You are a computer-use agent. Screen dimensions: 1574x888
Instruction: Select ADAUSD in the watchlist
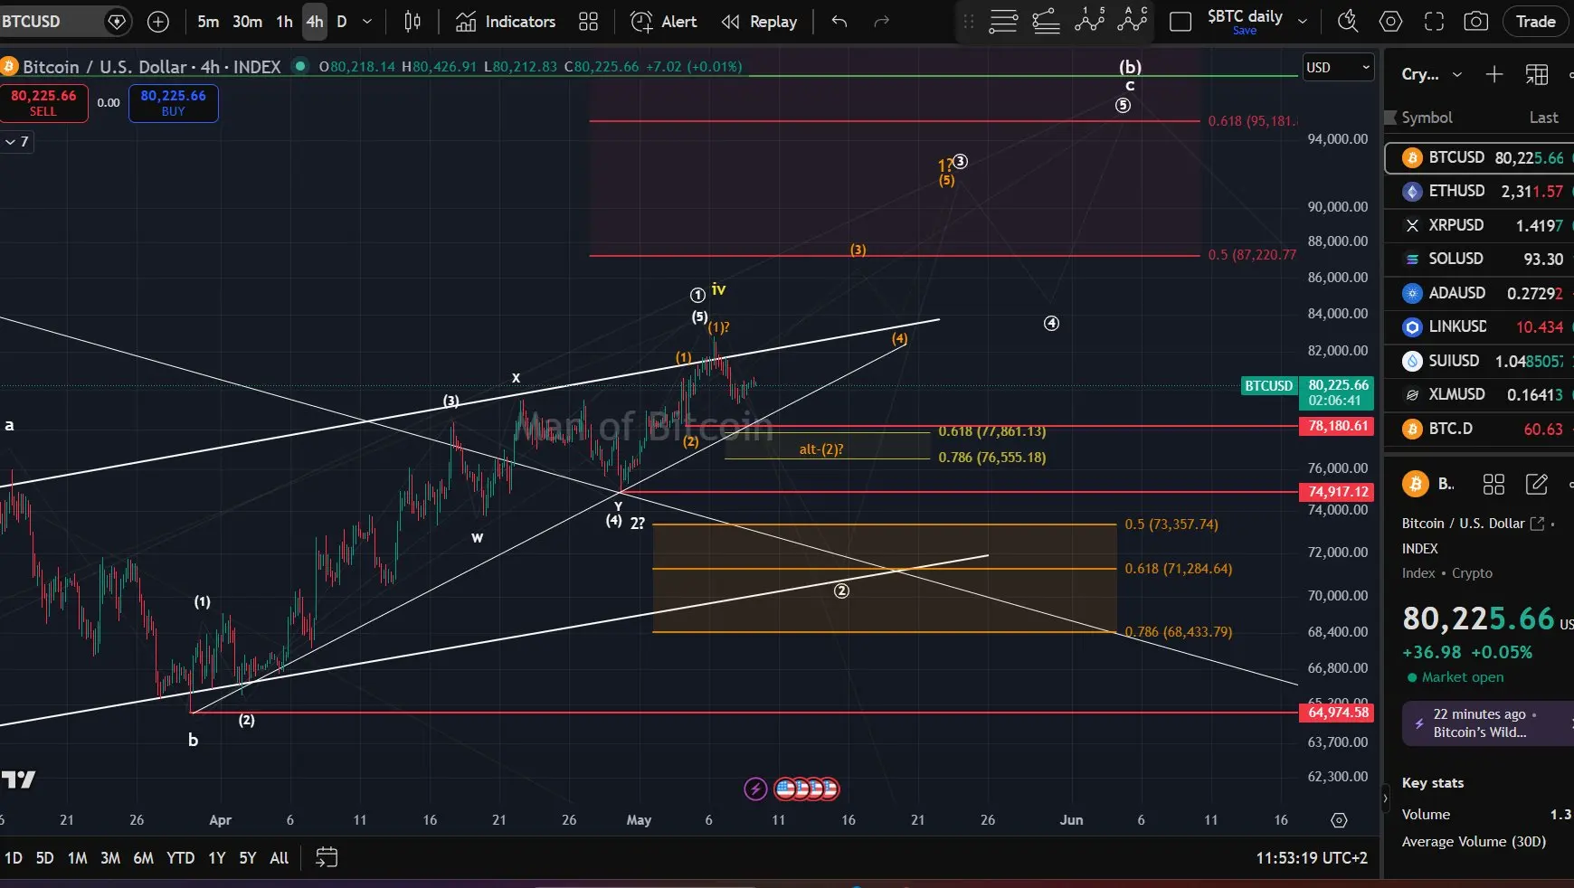click(1480, 293)
